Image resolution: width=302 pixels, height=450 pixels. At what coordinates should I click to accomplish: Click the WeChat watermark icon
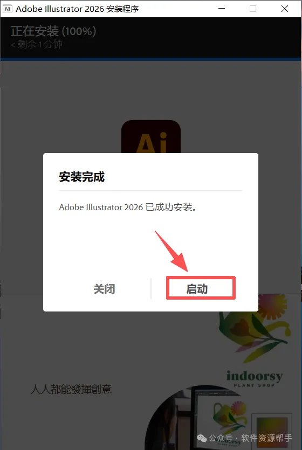[x=202, y=438]
